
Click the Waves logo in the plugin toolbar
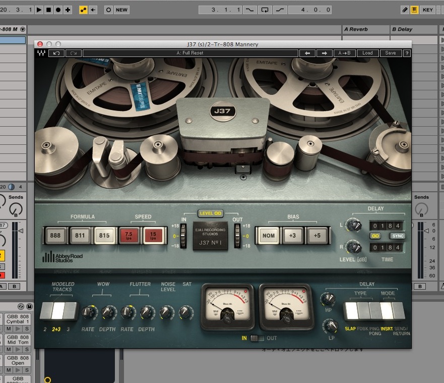coord(41,53)
